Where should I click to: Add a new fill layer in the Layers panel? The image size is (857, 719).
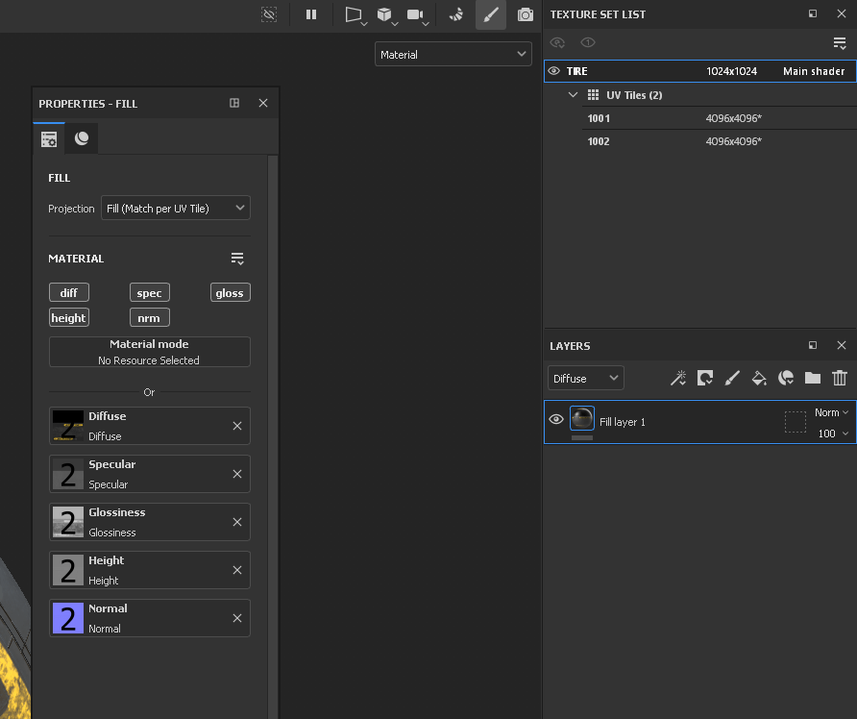click(759, 378)
